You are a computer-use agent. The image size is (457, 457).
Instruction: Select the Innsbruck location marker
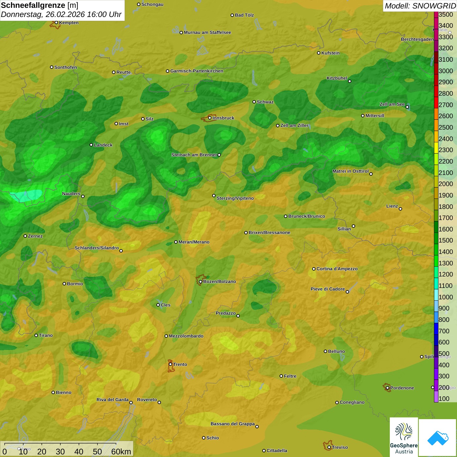pyautogui.click(x=210, y=118)
